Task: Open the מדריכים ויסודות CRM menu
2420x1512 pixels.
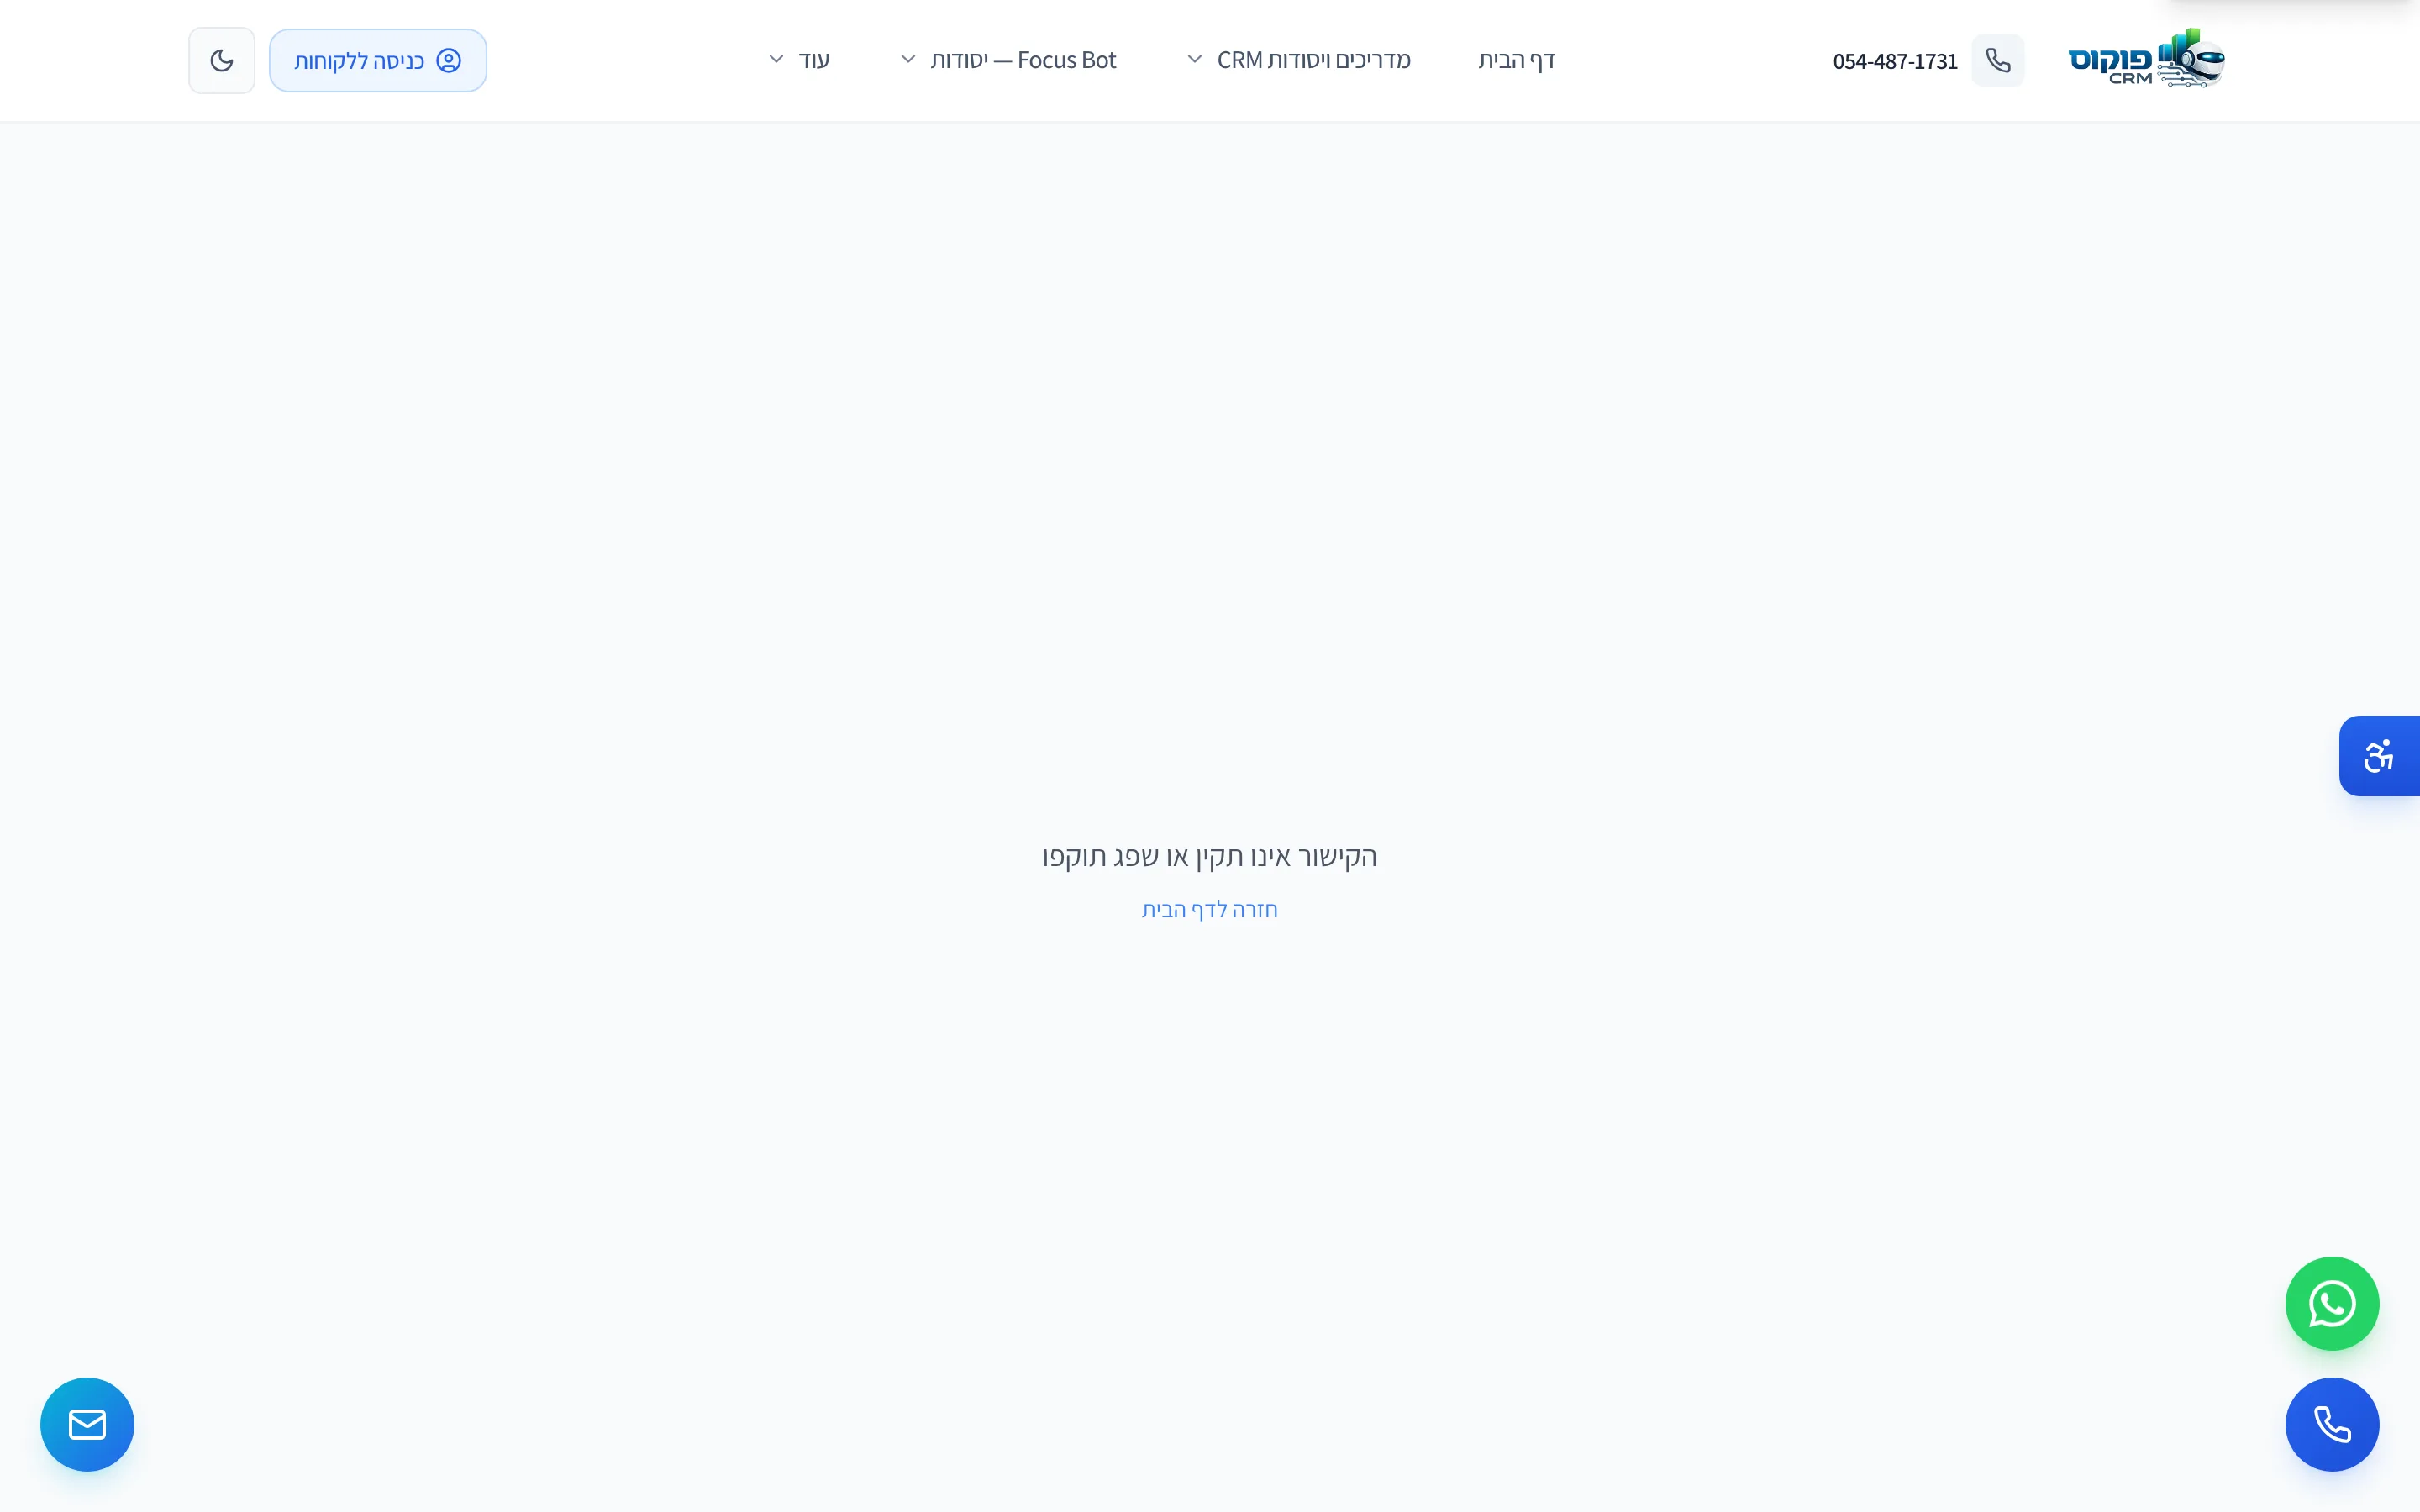Action: click(1313, 60)
